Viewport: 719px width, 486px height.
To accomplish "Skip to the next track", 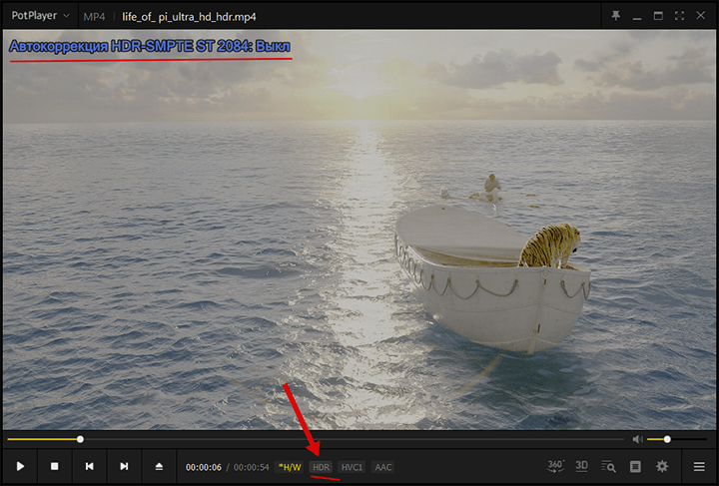I will [x=124, y=466].
